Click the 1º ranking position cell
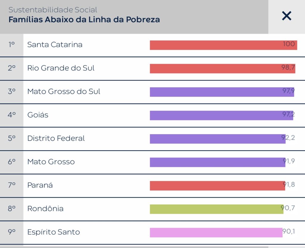The image size is (305, 248). 12,45
